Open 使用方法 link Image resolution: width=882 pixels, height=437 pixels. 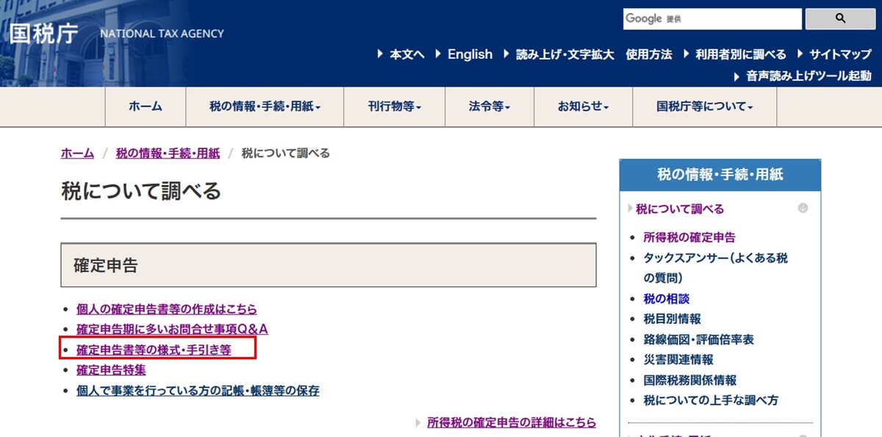pos(649,54)
